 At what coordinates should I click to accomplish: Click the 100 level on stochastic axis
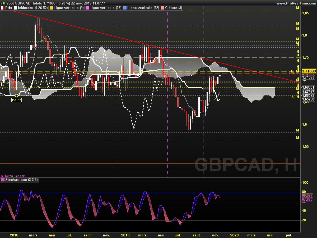pos(305,182)
